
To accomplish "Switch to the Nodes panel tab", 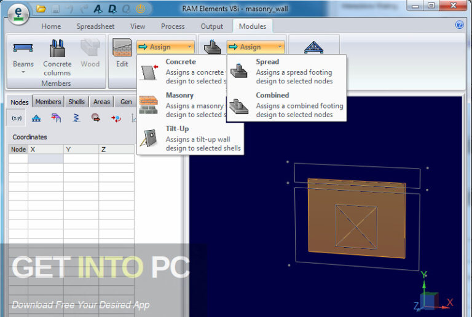I will tap(20, 102).
